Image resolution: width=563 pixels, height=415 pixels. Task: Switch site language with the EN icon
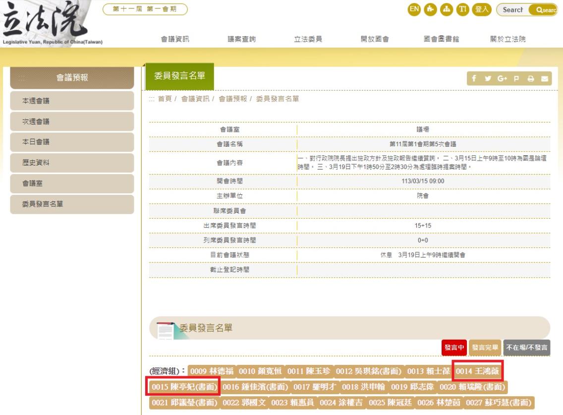(413, 9)
